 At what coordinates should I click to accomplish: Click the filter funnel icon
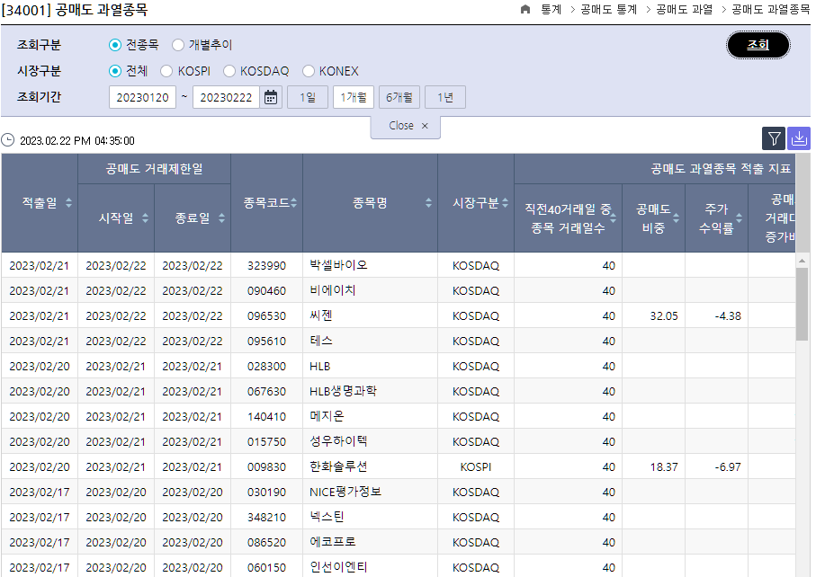[x=773, y=138]
